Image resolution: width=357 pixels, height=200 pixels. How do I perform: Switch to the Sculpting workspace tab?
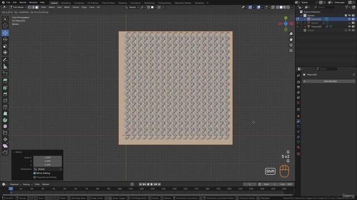[x=79, y=3]
